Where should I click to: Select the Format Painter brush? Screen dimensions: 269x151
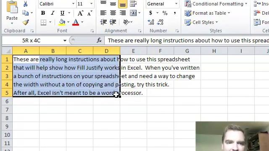(26, 22)
